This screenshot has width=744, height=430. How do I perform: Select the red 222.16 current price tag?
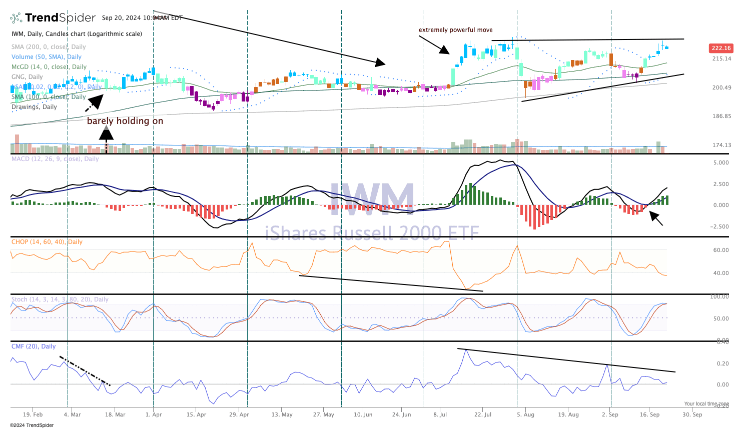721,48
